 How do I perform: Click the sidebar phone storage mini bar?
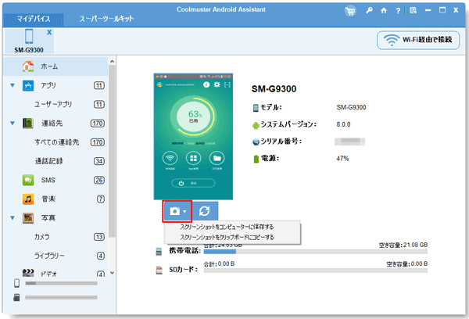pyautogui.click(x=61, y=283)
